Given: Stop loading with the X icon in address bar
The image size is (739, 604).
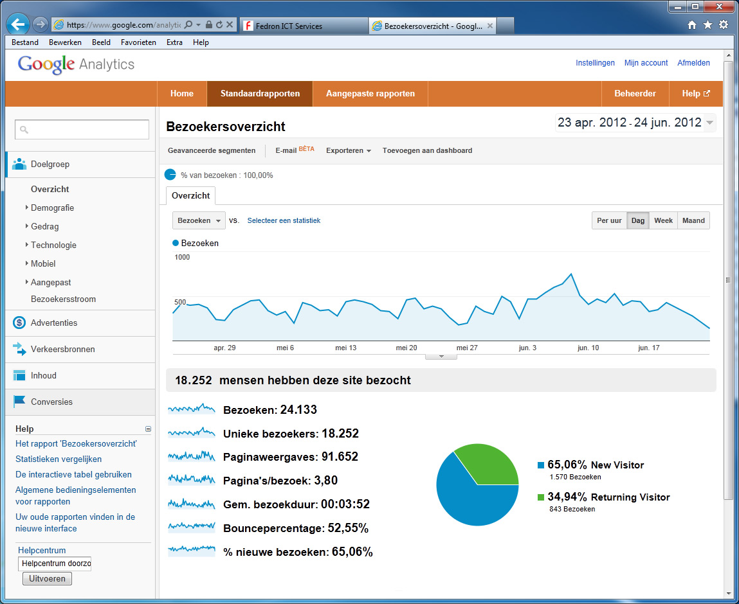Looking at the screenshot, I should pos(230,24).
